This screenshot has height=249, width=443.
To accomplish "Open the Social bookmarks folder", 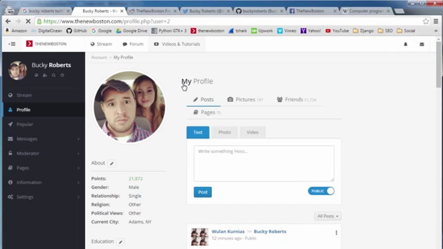I will pos(406,31).
